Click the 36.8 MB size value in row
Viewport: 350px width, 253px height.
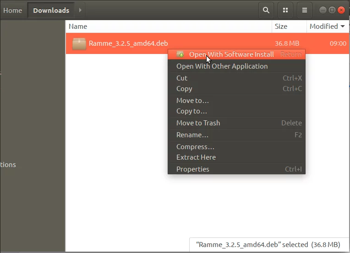point(287,43)
